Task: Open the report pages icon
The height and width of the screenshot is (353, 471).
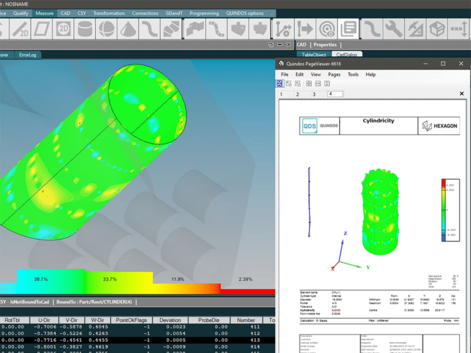Action: [348, 29]
